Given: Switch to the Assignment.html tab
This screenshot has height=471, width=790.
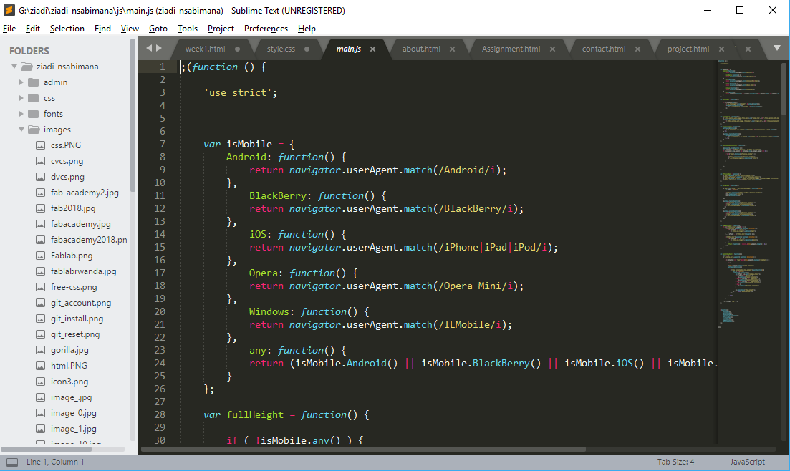Looking at the screenshot, I should [x=511, y=49].
